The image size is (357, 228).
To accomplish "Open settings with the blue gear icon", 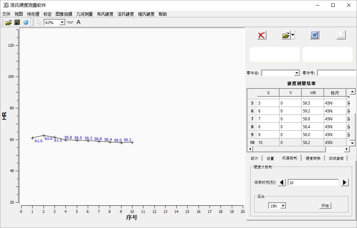I will [x=26, y=22].
